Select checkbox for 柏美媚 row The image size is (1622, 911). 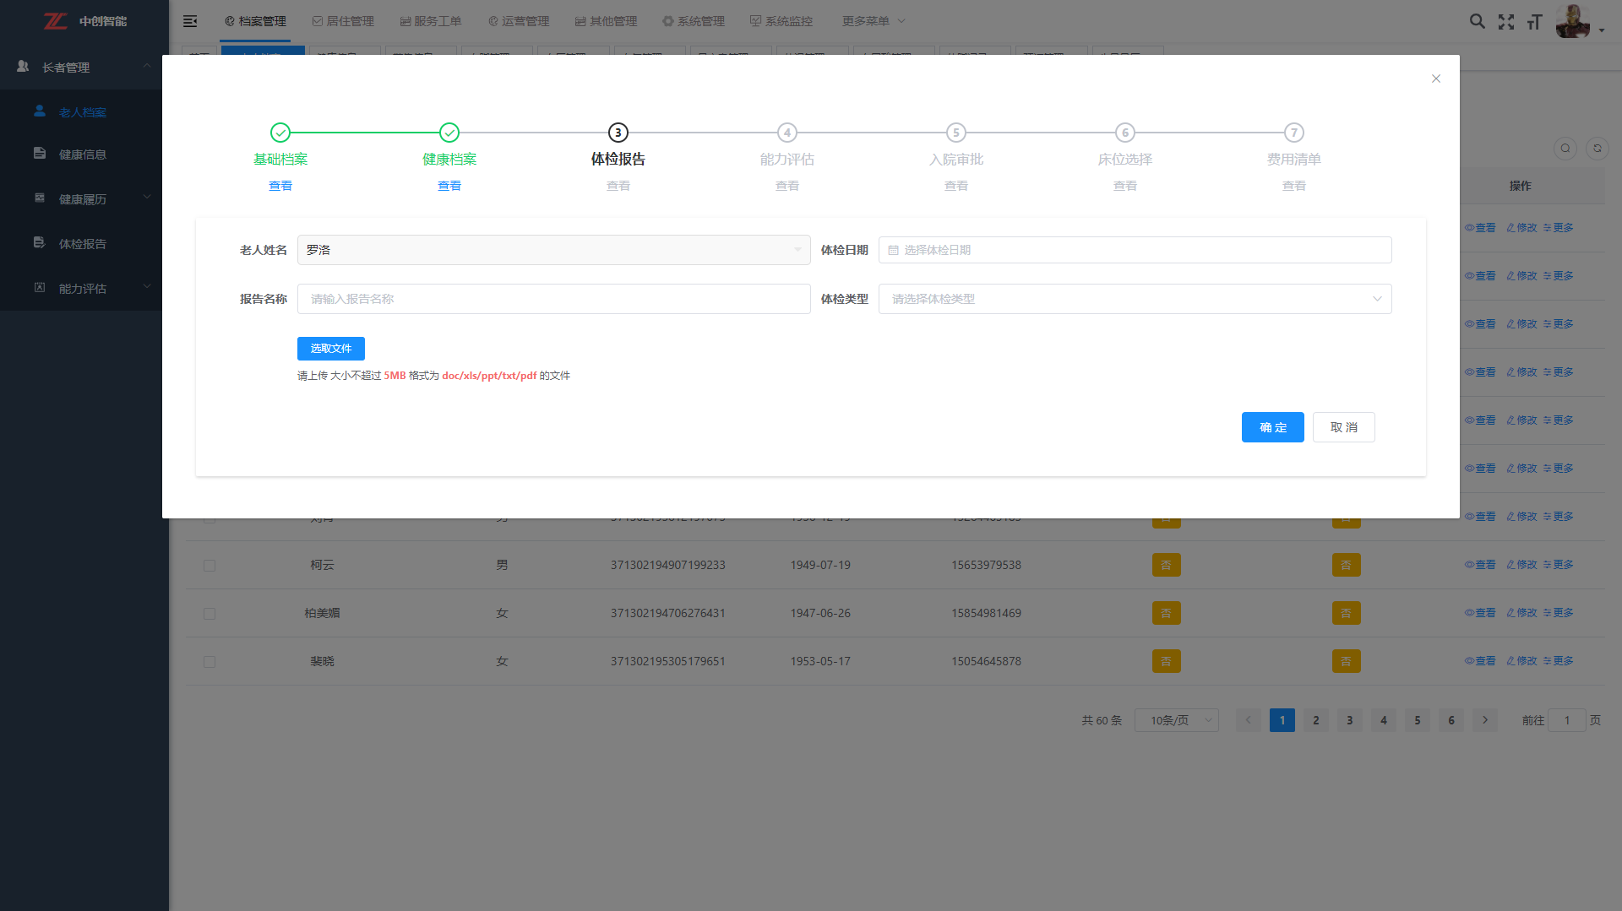(x=210, y=614)
